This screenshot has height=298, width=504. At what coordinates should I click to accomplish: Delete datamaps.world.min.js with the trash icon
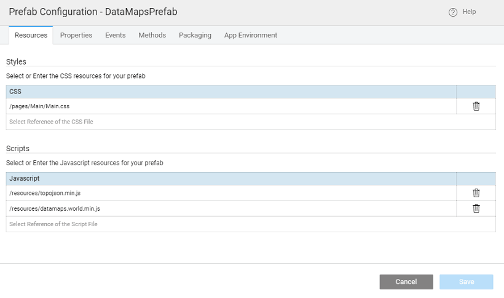[476, 208]
